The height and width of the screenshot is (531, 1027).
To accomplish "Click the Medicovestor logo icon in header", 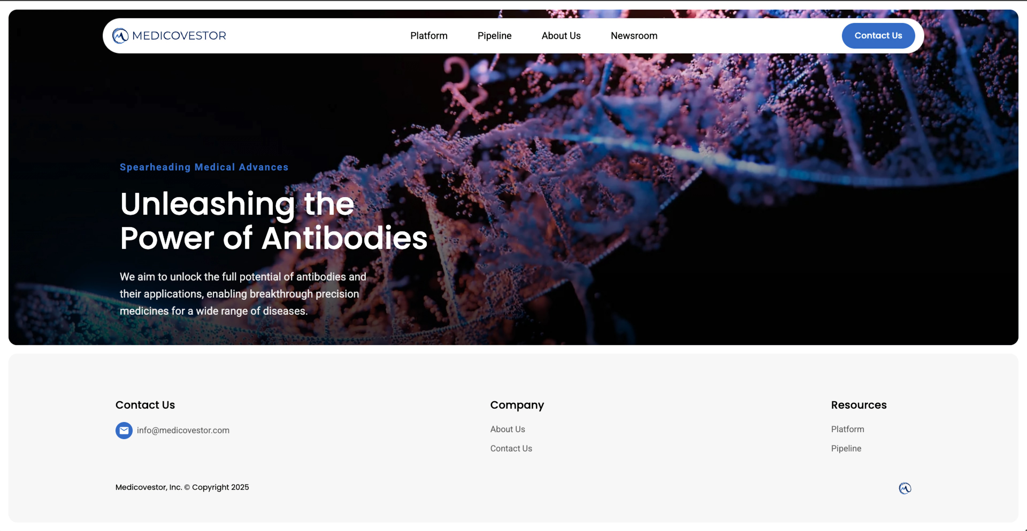I will point(120,36).
